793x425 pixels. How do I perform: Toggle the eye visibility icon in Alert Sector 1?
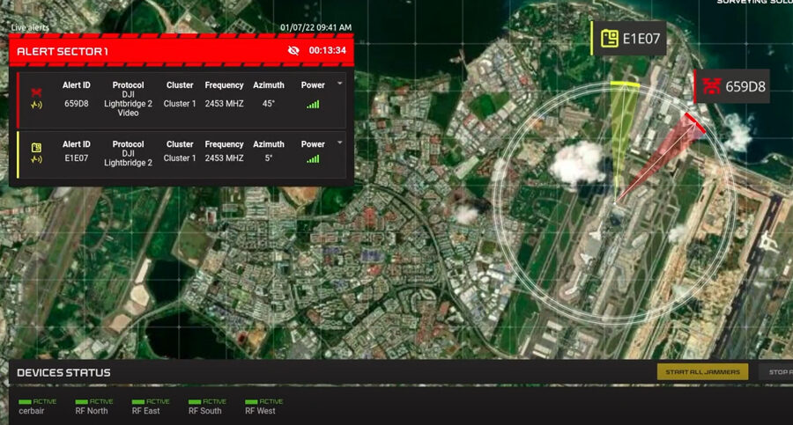[x=293, y=51]
